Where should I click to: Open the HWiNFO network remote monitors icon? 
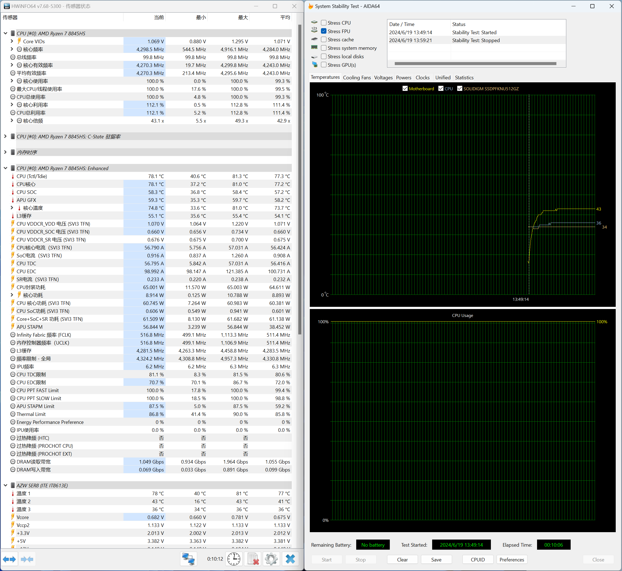[188, 559]
